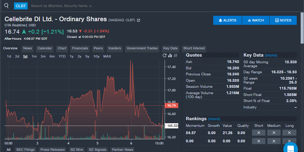Open Key Data (more) link
Image resolution: width=304 pixels, height=152 pixels.
271,55
